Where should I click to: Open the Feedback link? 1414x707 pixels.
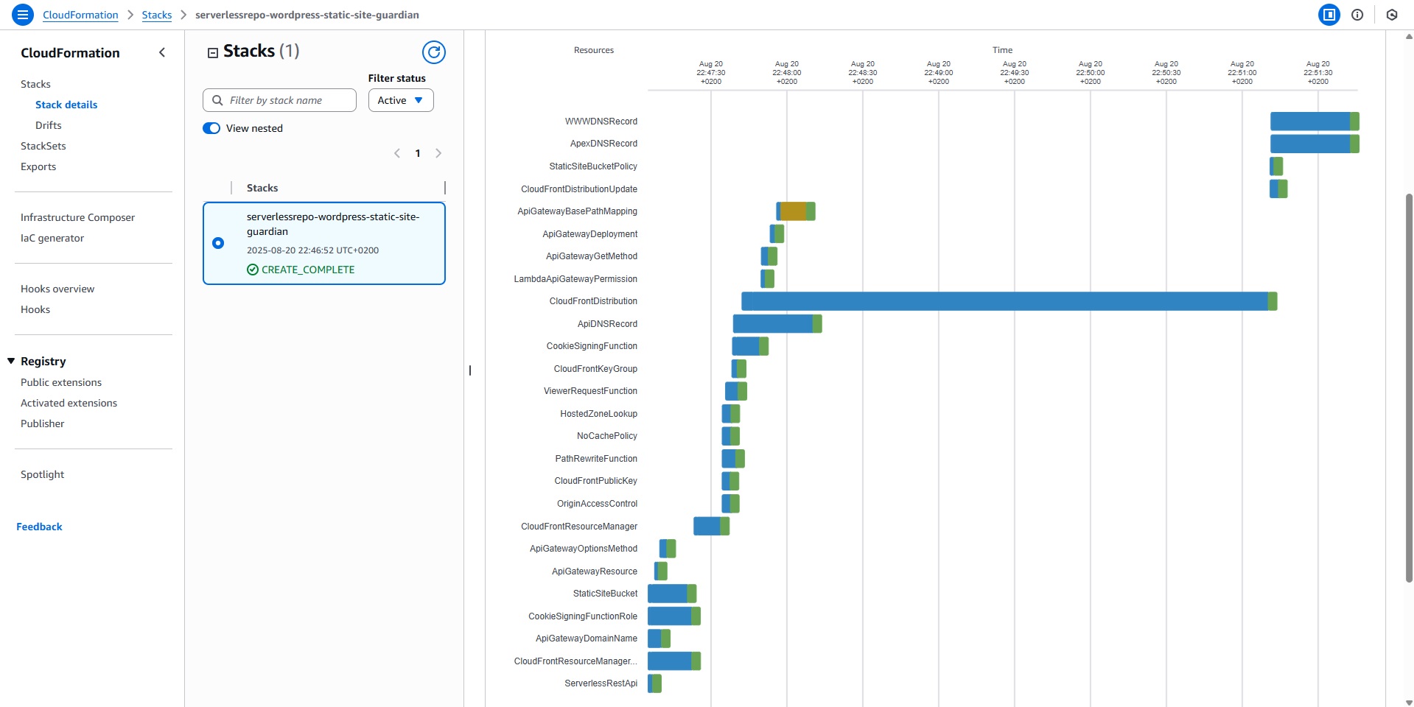pyautogui.click(x=40, y=527)
